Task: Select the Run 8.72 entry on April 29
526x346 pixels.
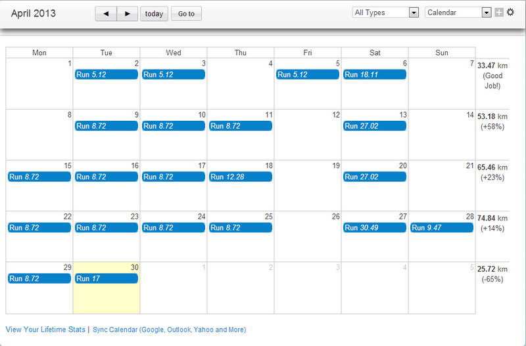Action: point(39,278)
